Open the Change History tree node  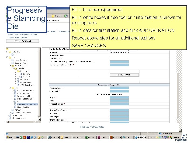pos(18,118)
